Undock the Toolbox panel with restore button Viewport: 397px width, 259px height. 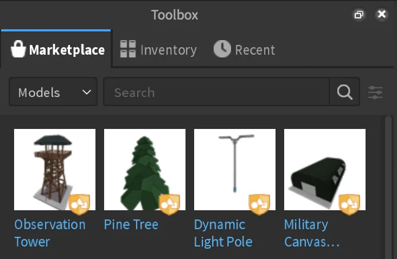point(359,15)
